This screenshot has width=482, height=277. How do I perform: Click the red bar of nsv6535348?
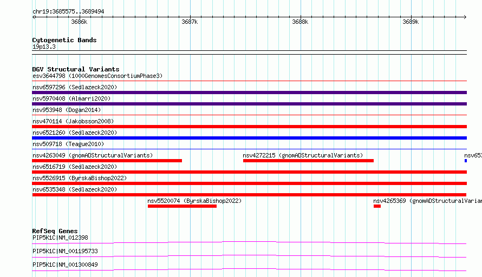point(249,195)
